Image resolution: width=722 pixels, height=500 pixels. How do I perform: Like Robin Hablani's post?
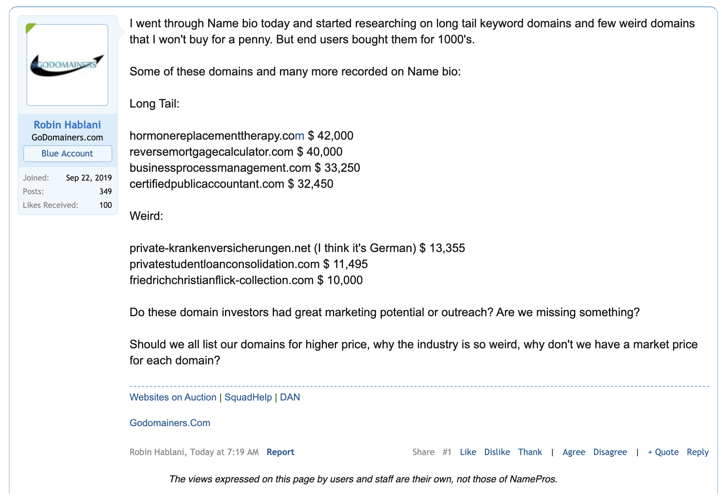coord(468,452)
